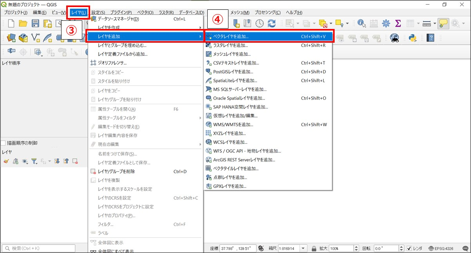Choose GPXレイヤを追加... entry
The height and width of the screenshot is (253, 471).
click(x=268, y=186)
